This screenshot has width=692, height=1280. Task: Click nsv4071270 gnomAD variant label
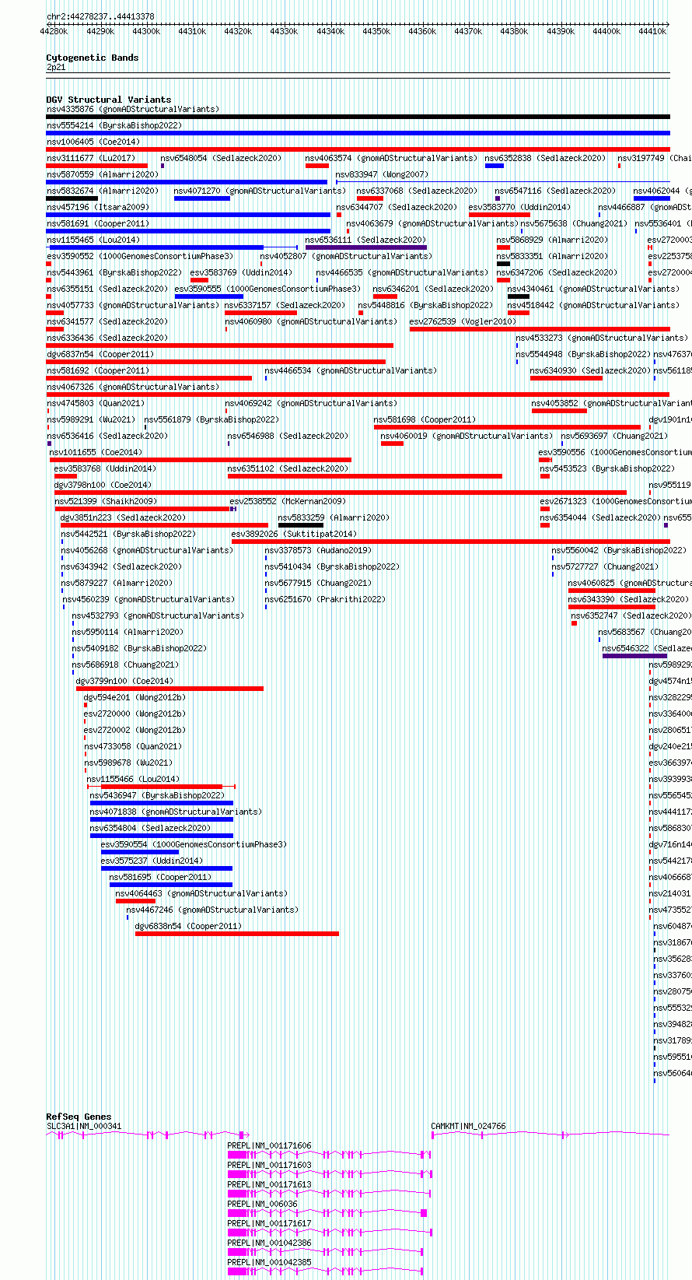pos(260,191)
